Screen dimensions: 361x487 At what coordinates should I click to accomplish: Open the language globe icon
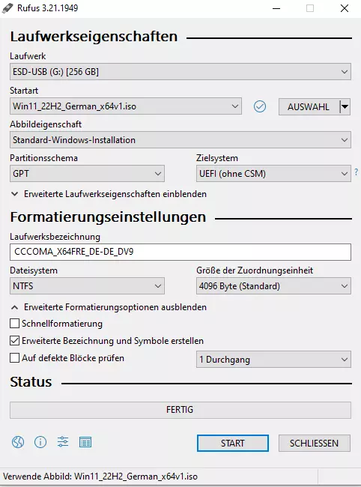tap(18, 442)
